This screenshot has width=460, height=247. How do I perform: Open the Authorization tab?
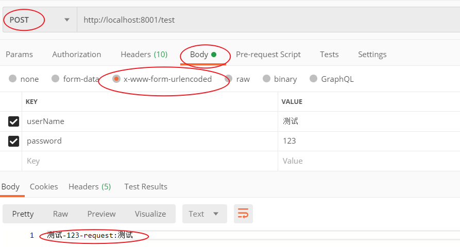tap(77, 55)
